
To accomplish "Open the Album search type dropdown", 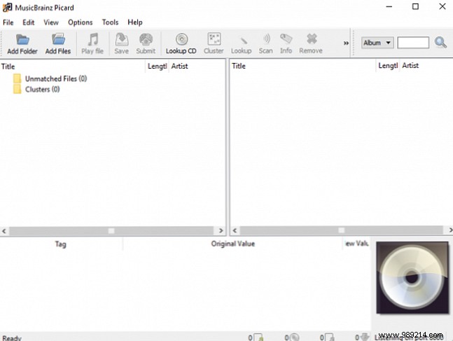I will click(x=377, y=43).
